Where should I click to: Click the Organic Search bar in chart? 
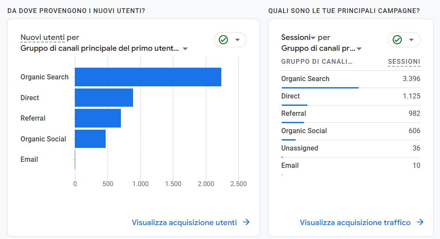[x=148, y=77]
